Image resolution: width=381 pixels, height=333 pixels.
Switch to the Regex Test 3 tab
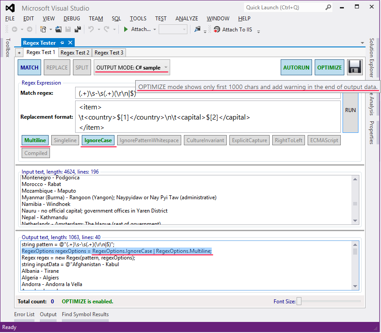click(x=109, y=53)
